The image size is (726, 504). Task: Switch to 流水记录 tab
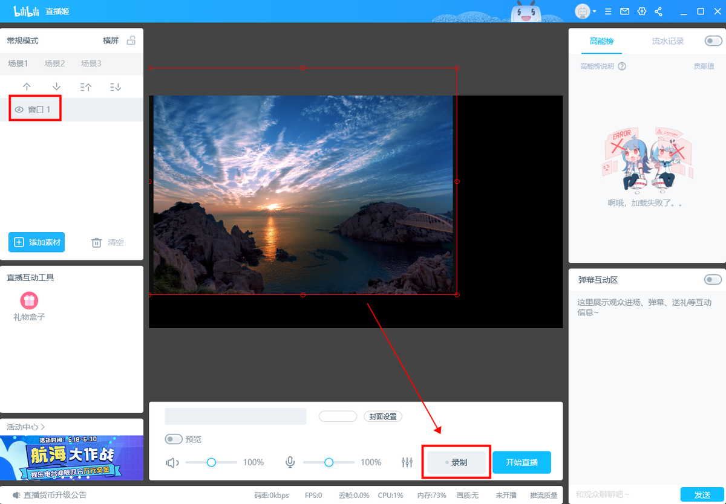(x=668, y=41)
